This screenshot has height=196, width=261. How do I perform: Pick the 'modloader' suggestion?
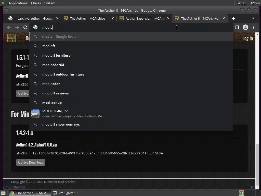[x=131, y=84]
